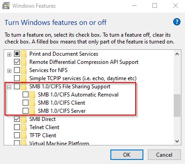Click the SMB Direct folder icon

(24, 119)
